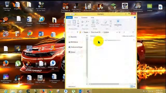
Task: Click the address bar refresh button
Action: click(120, 32)
